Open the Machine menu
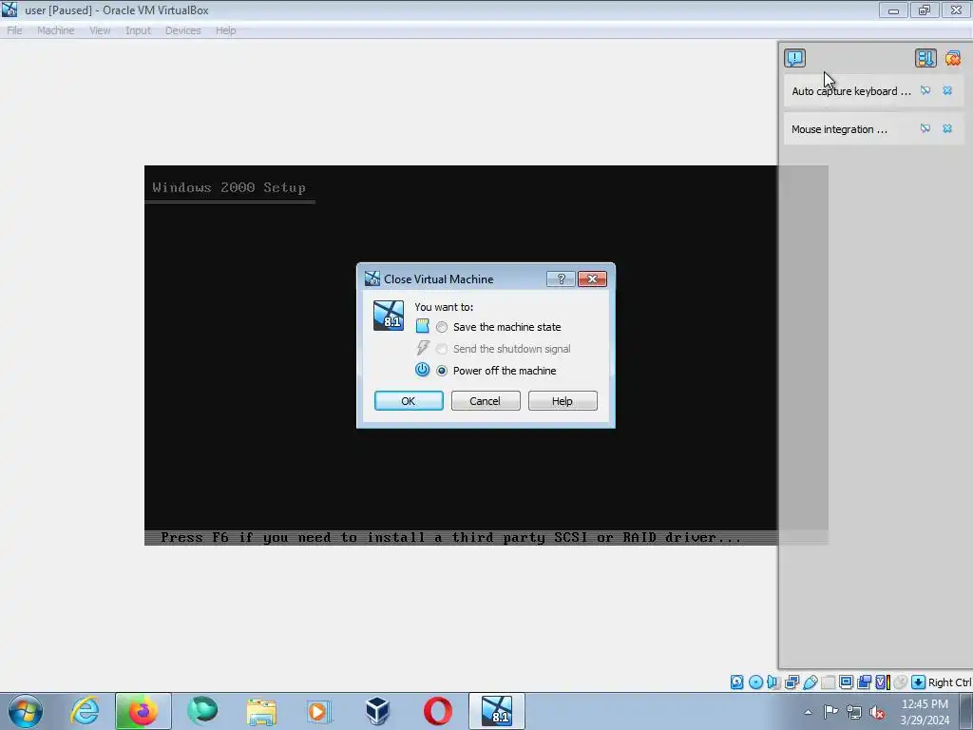 (x=55, y=30)
